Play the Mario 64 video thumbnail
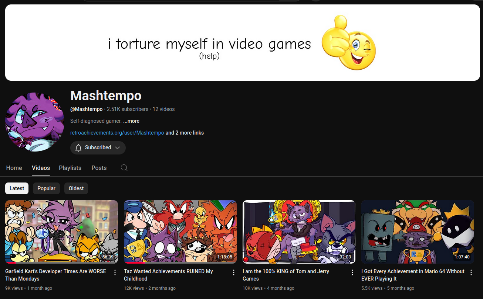Screen dimensions: 483x299 pos(418,232)
